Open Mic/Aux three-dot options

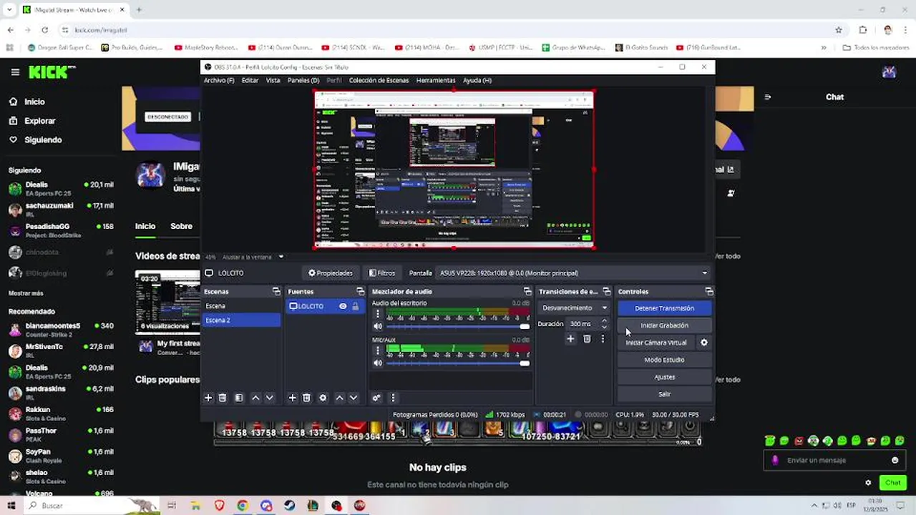(378, 350)
